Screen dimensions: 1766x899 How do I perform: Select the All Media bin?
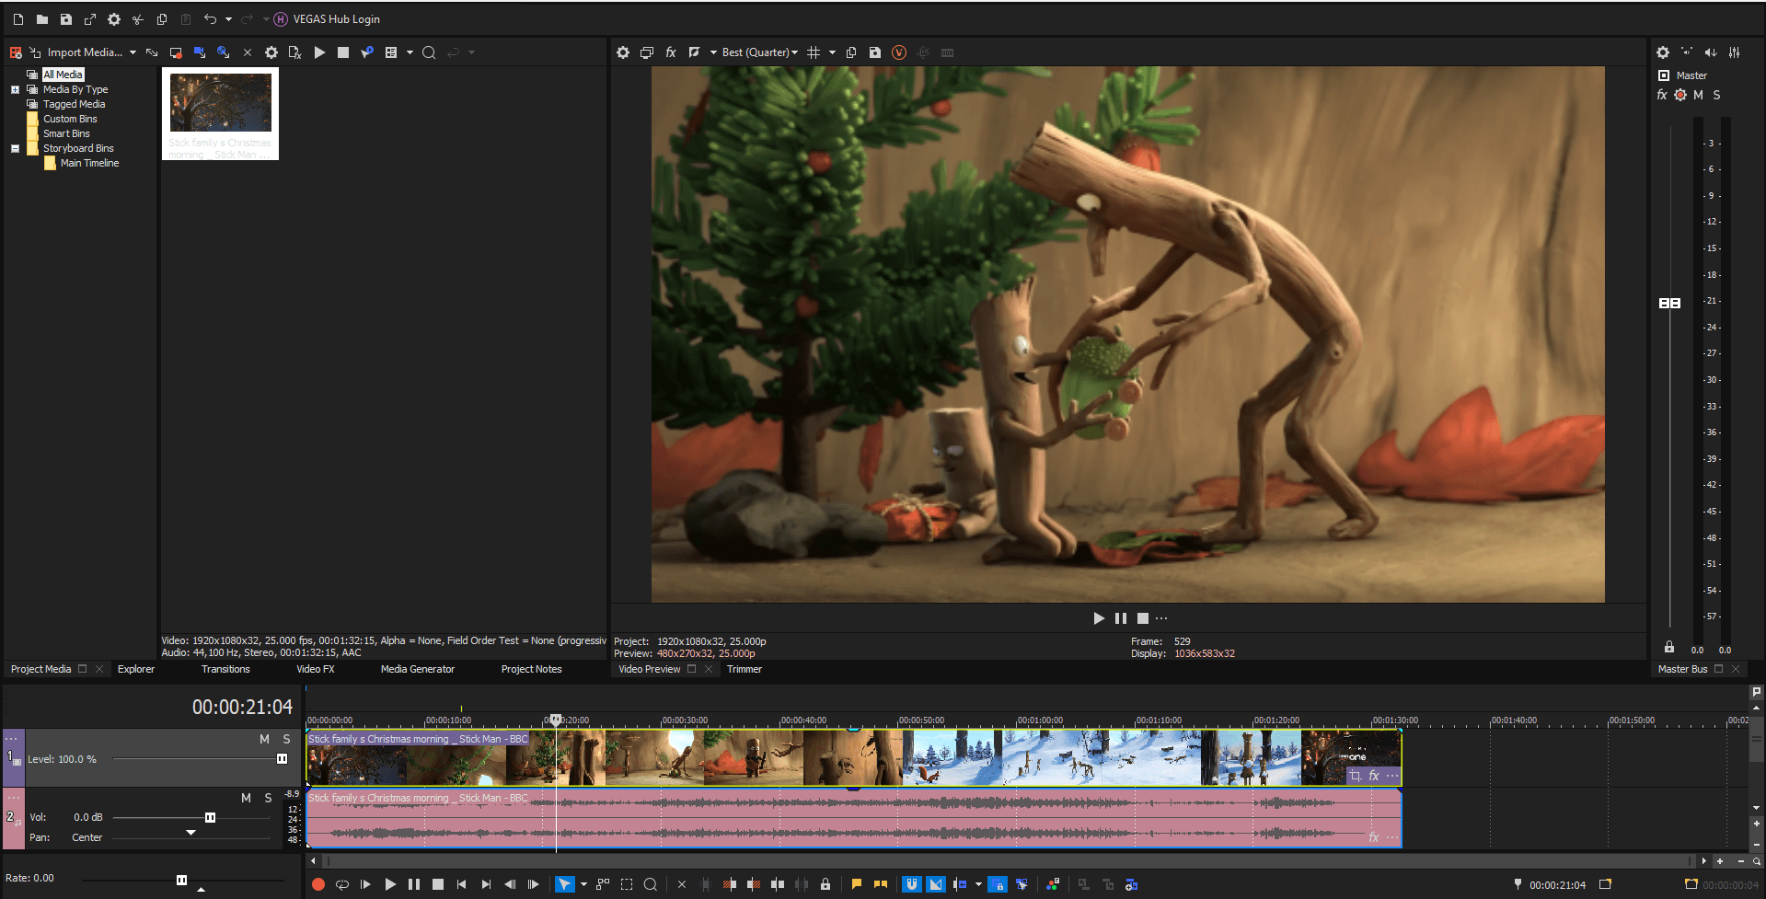tap(63, 75)
